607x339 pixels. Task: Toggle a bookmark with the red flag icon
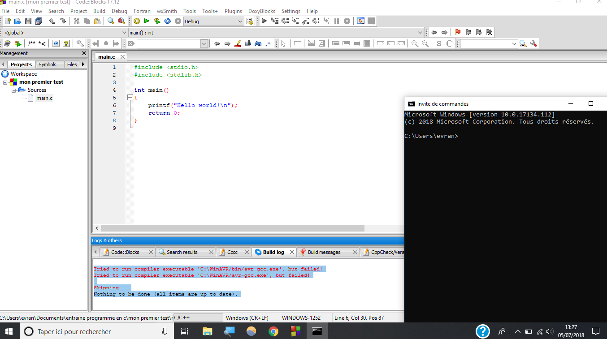tap(458, 32)
